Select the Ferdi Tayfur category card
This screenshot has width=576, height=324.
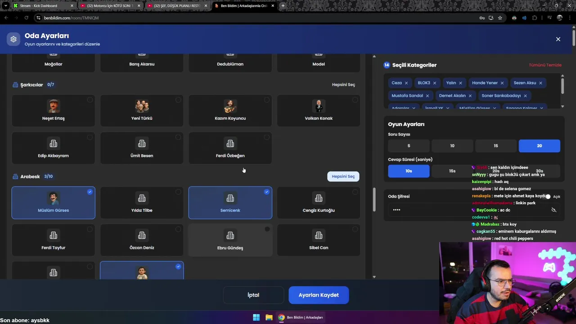tap(53, 240)
